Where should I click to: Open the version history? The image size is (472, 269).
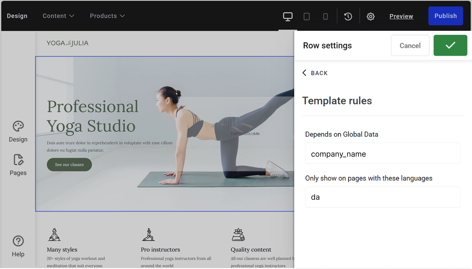click(x=348, y=16)
